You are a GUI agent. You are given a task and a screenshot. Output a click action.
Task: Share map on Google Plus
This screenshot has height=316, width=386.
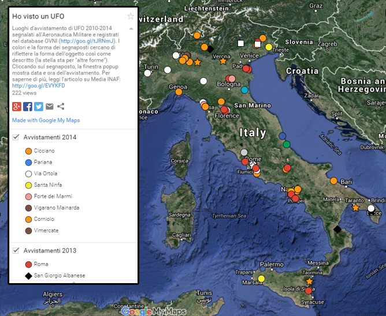tap(17, 106)
